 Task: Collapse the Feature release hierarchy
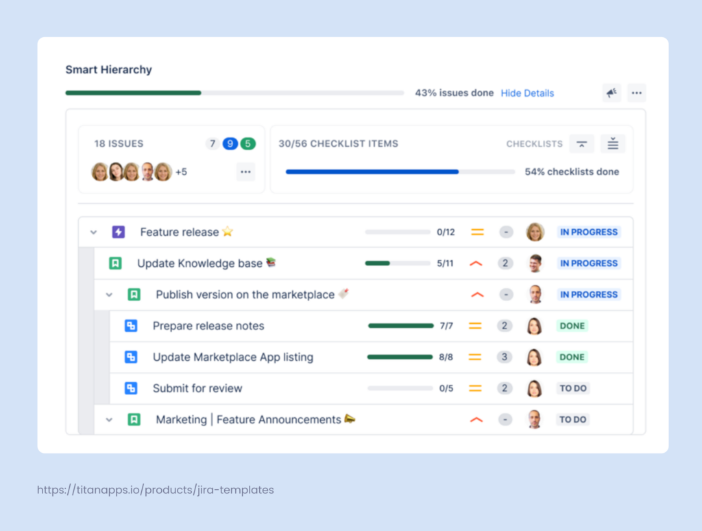93,232
